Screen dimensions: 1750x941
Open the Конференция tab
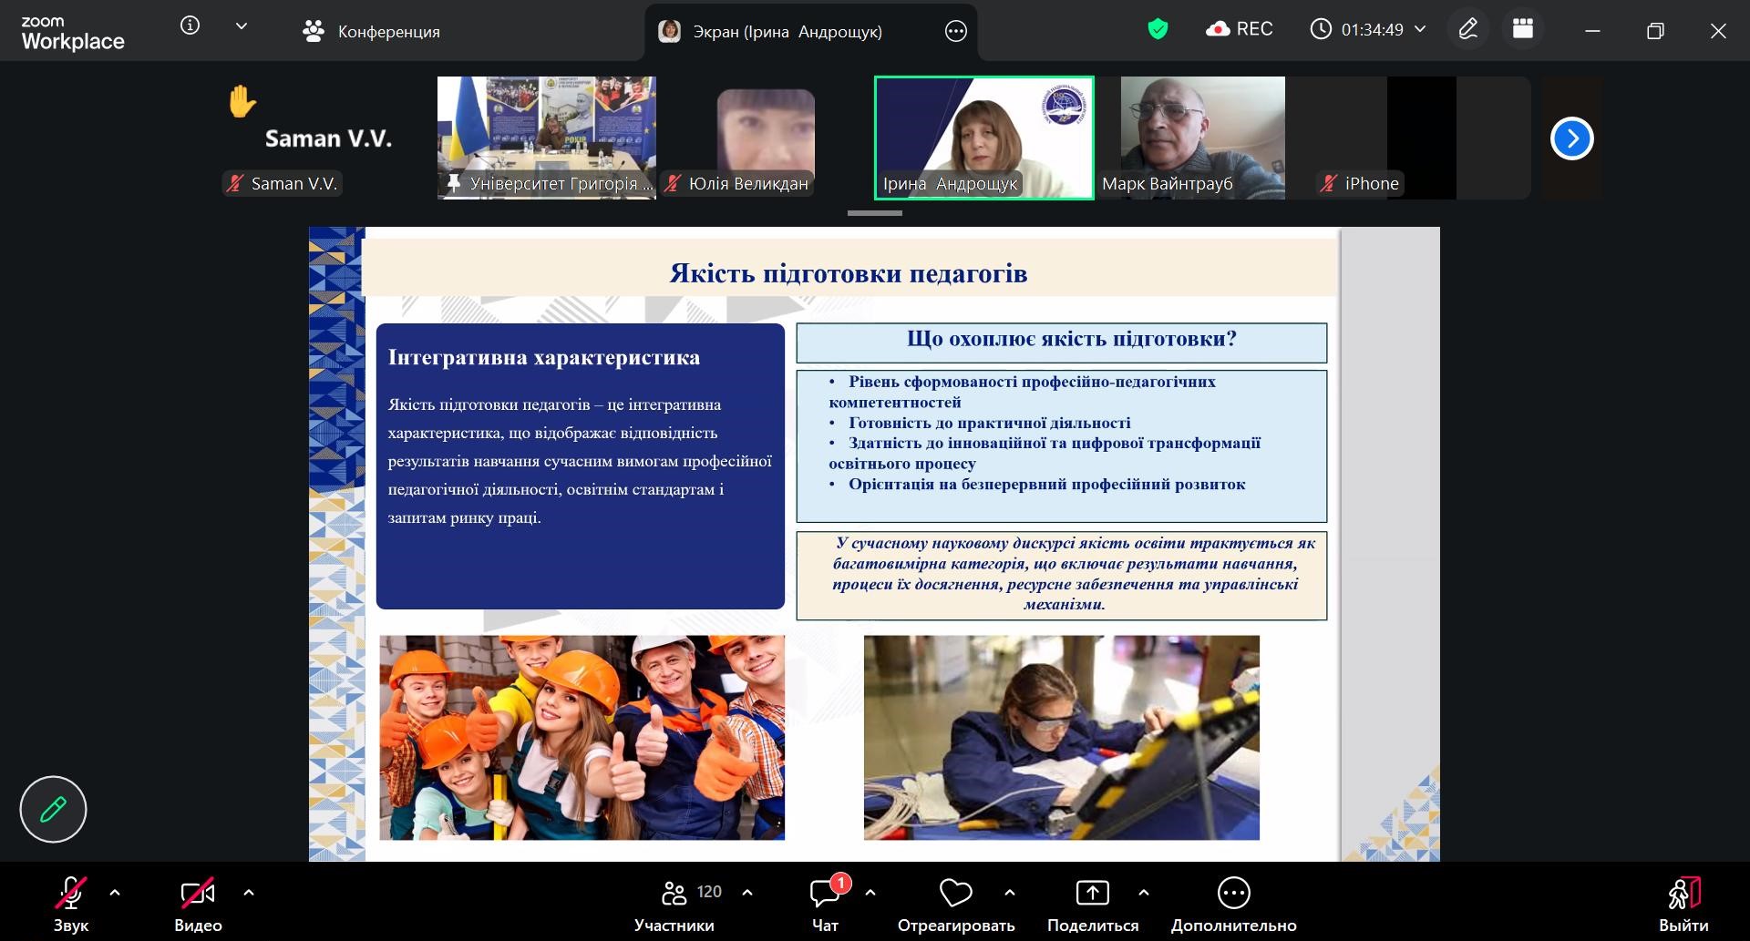(371, 32)
